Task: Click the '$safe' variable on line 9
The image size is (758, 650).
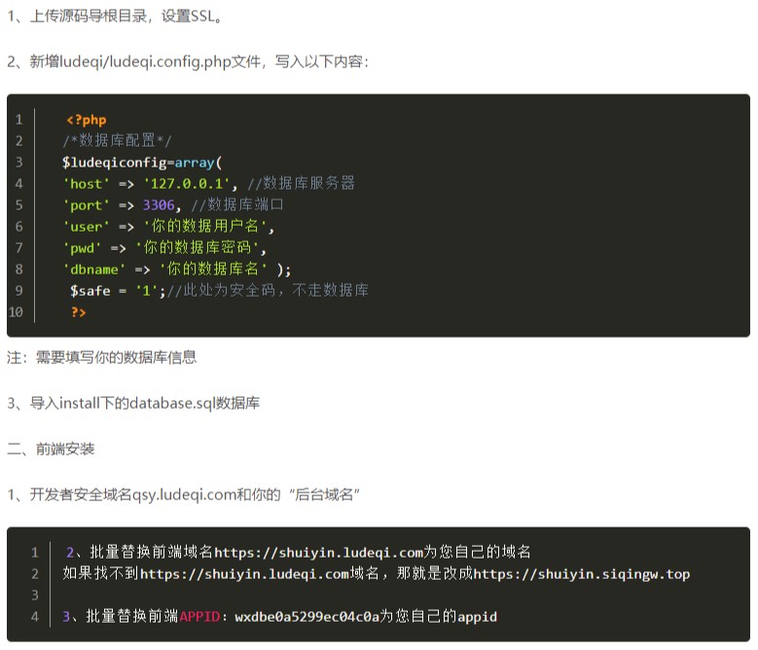Action: click(x=90, y=290)
